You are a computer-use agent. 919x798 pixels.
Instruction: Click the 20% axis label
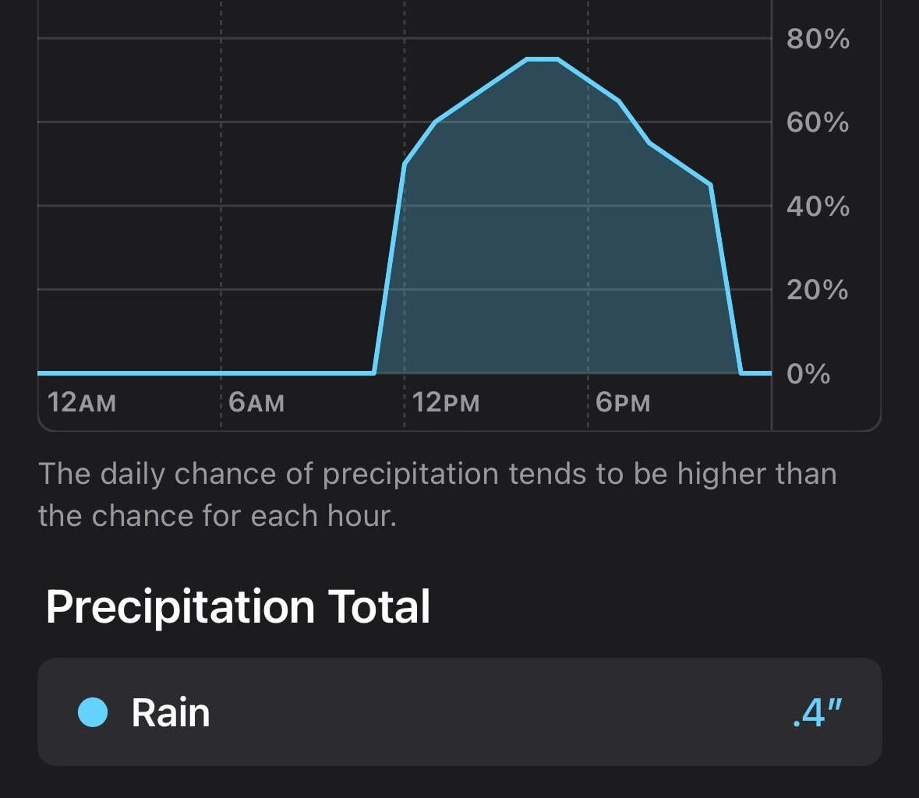pos(815,291)
